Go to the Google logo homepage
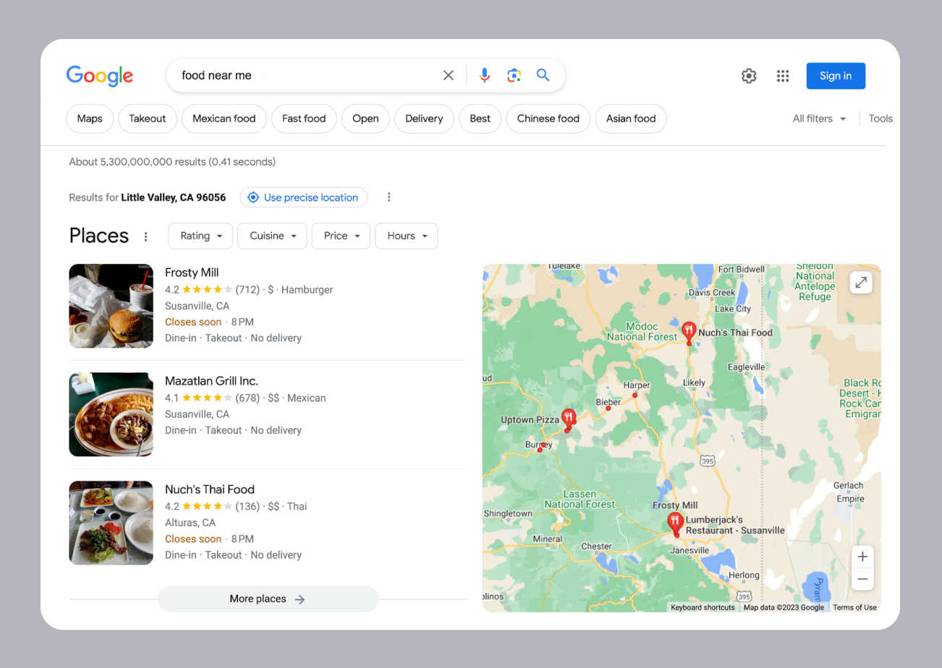This screenshot has height=668, width=942. point(100,76)
